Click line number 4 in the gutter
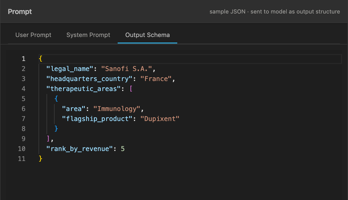This screenshot has height=200, width=348. coord(24,89)
